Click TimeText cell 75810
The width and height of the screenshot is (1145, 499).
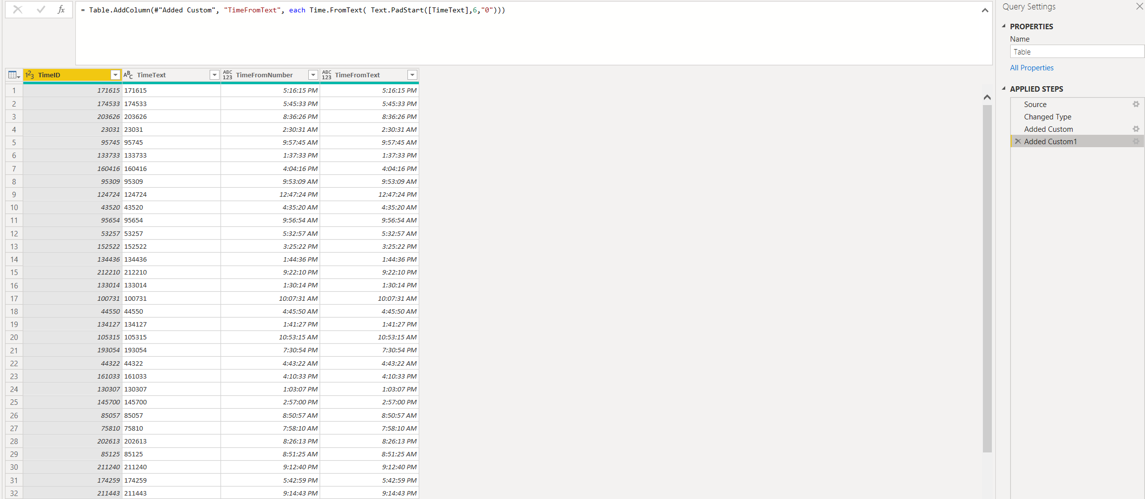point(171,429)
